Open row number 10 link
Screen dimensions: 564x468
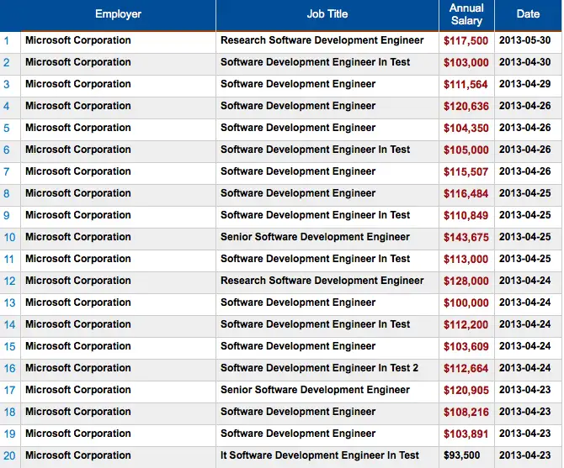pos(9,238)
